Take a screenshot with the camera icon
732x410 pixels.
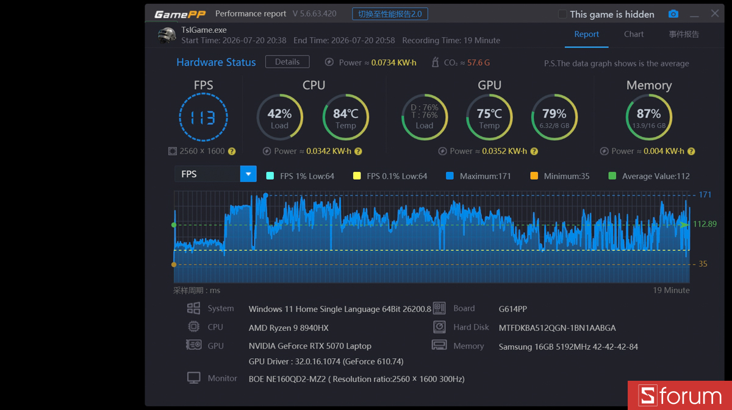point(673,14)
